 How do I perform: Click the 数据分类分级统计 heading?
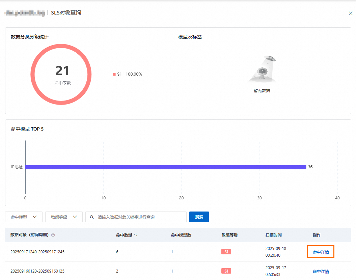(29, 37)
